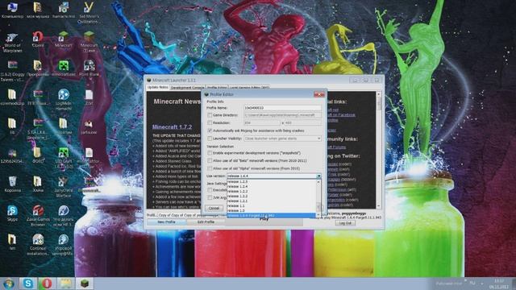Choose release 1.2.5 from version list
This screenshot has width=516, height=290.
pyautogui.click(x=271, y=181)
